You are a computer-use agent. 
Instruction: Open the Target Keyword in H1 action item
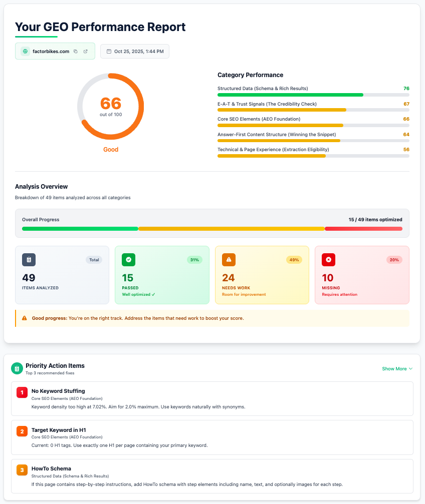(212, 437)
